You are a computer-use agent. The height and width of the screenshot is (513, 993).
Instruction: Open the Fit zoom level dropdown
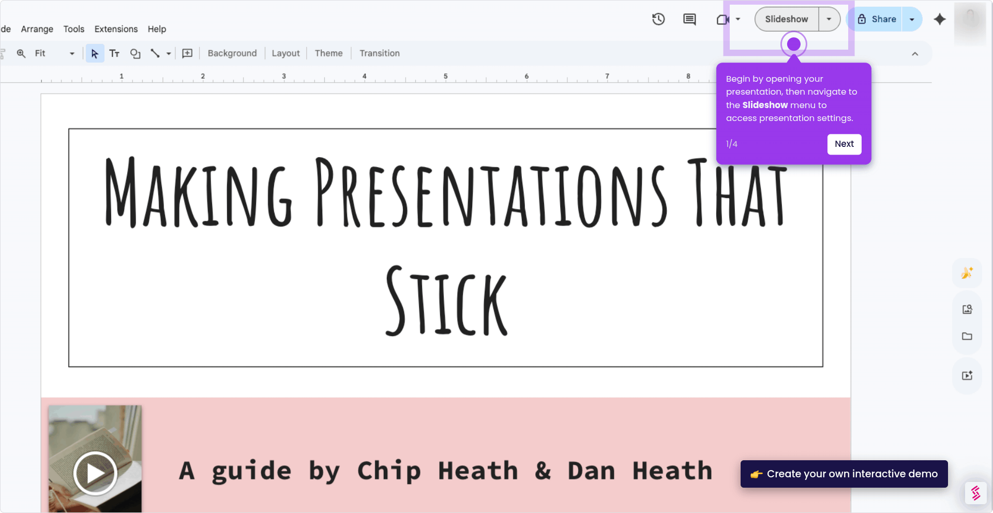54,53
